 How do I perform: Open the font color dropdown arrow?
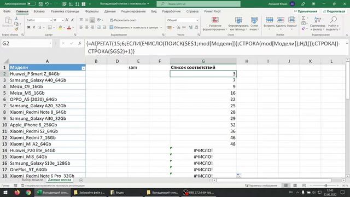coord(73,27)
